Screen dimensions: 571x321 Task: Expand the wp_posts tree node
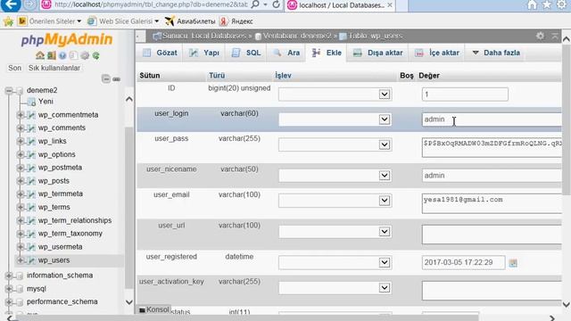[20, 181]
